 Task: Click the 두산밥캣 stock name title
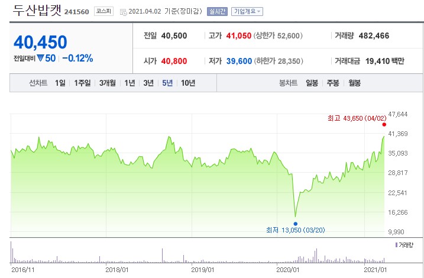click(x=37, y=10)
